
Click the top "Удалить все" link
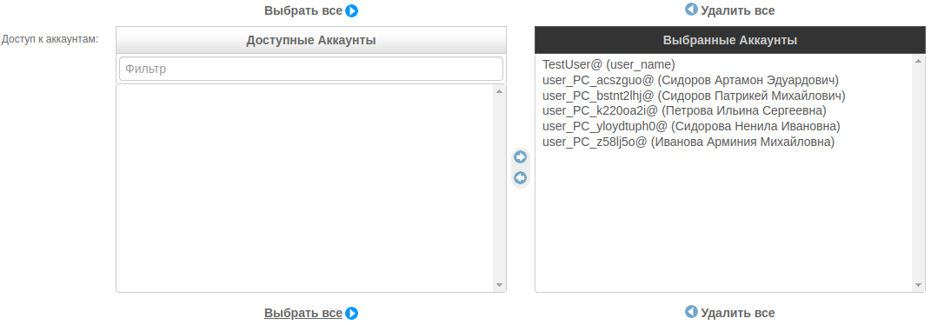point(729,10)
